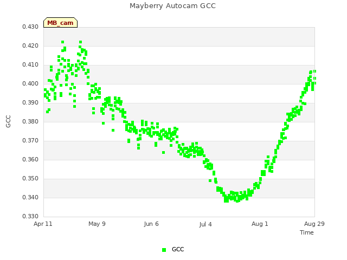
Task: Click the 0.350 y-axis value
Action: [x=30, y=179]
